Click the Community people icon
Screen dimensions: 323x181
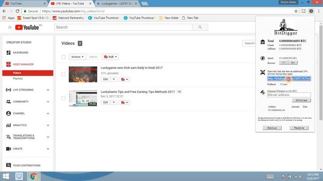[9, 102]
